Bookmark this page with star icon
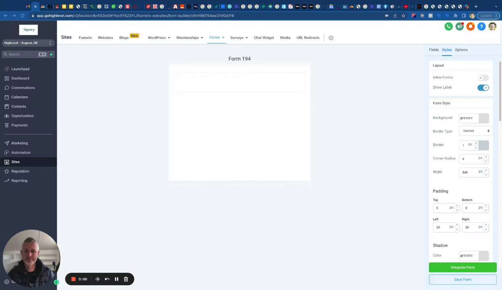Viewport: 502px width, 290px height. pos(403,16)
